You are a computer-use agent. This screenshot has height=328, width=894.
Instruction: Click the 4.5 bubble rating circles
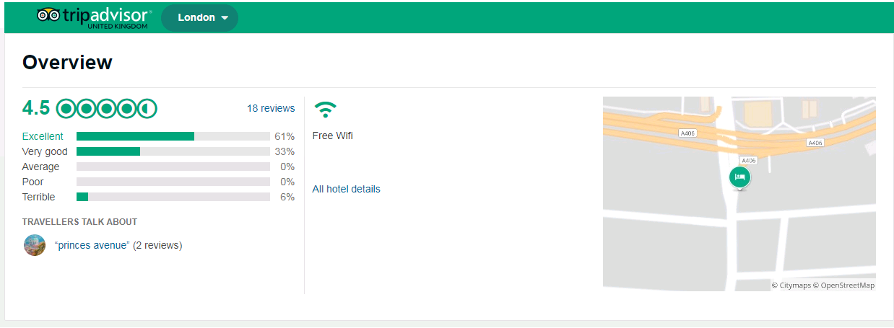[x=107, y=109]
